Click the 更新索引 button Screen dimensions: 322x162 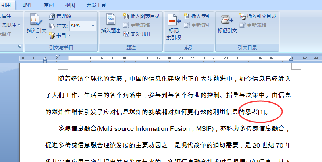pos(197,25)
